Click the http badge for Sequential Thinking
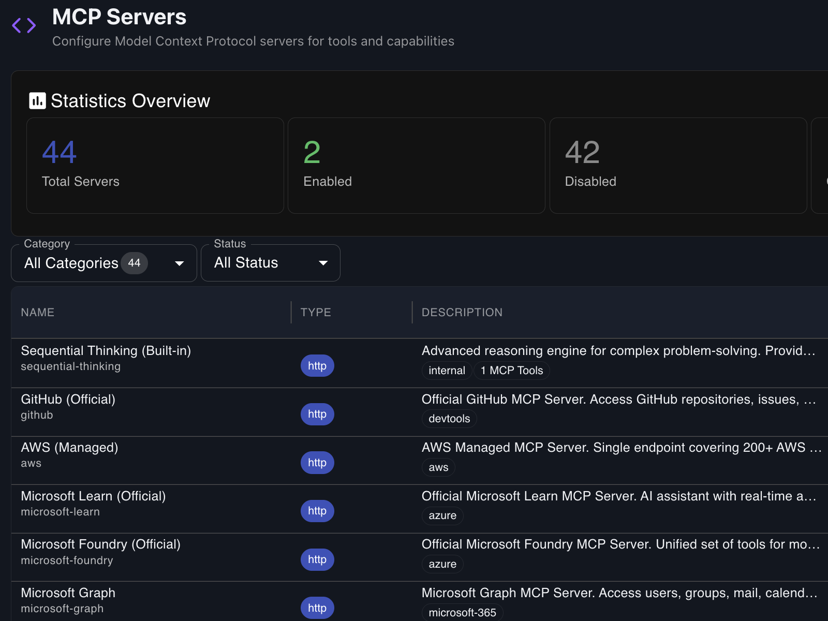Viewport: 828px width, 621px height. point(317,366)
